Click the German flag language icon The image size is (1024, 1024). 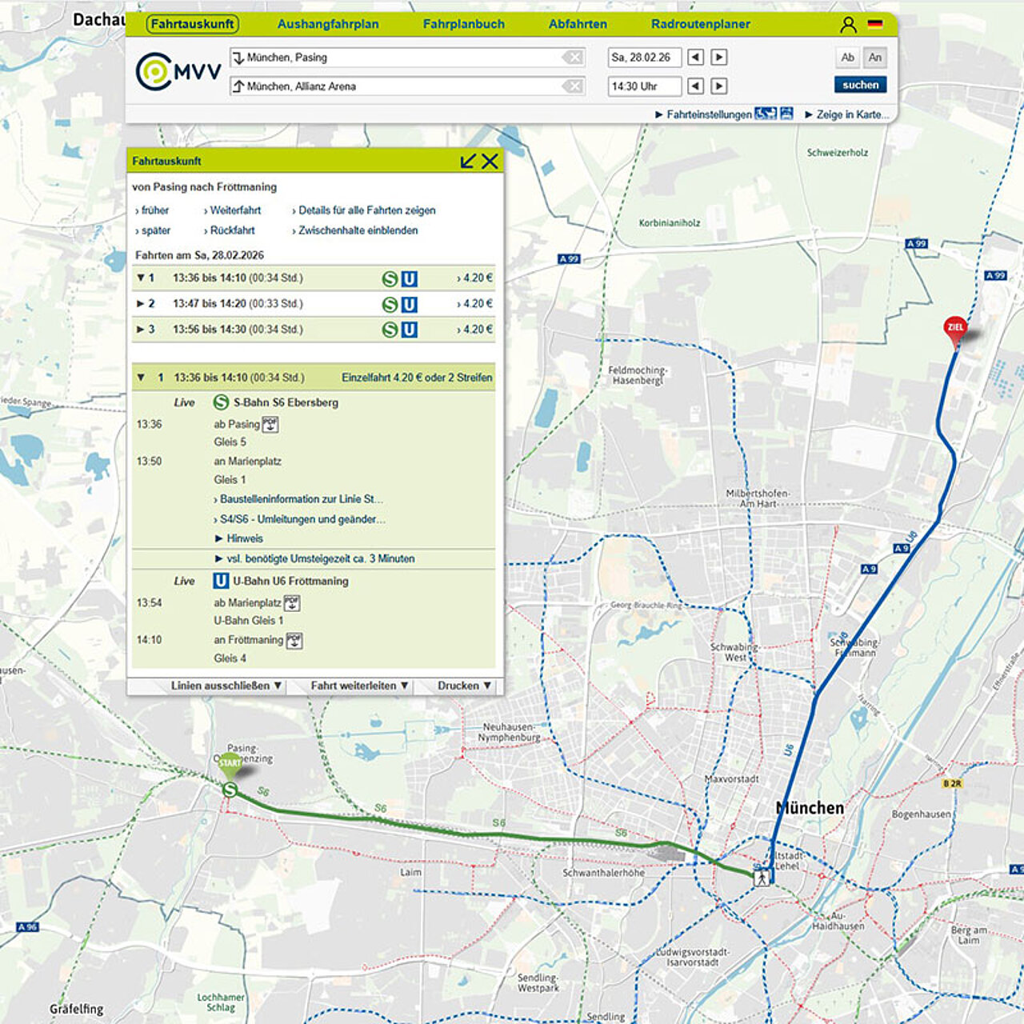tap(875, 25)
